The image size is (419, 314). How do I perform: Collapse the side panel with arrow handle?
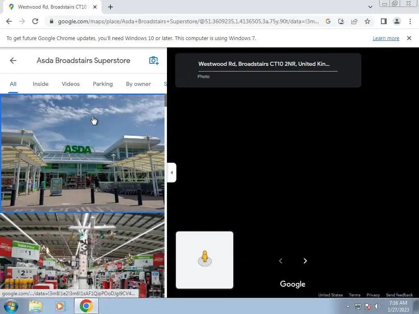[x=171, y=173]
